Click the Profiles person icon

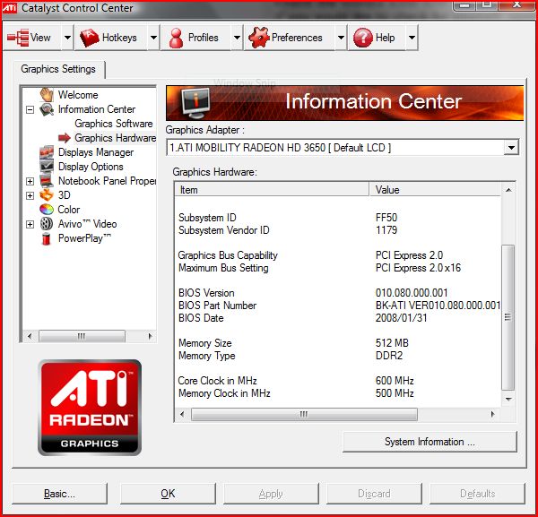point(176,38)
